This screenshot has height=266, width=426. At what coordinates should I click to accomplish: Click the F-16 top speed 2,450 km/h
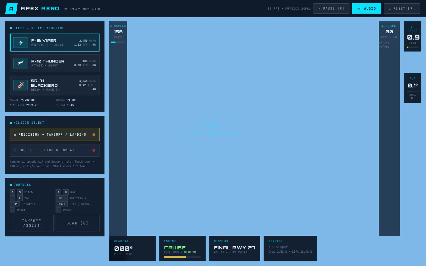(x=88, y=41)
